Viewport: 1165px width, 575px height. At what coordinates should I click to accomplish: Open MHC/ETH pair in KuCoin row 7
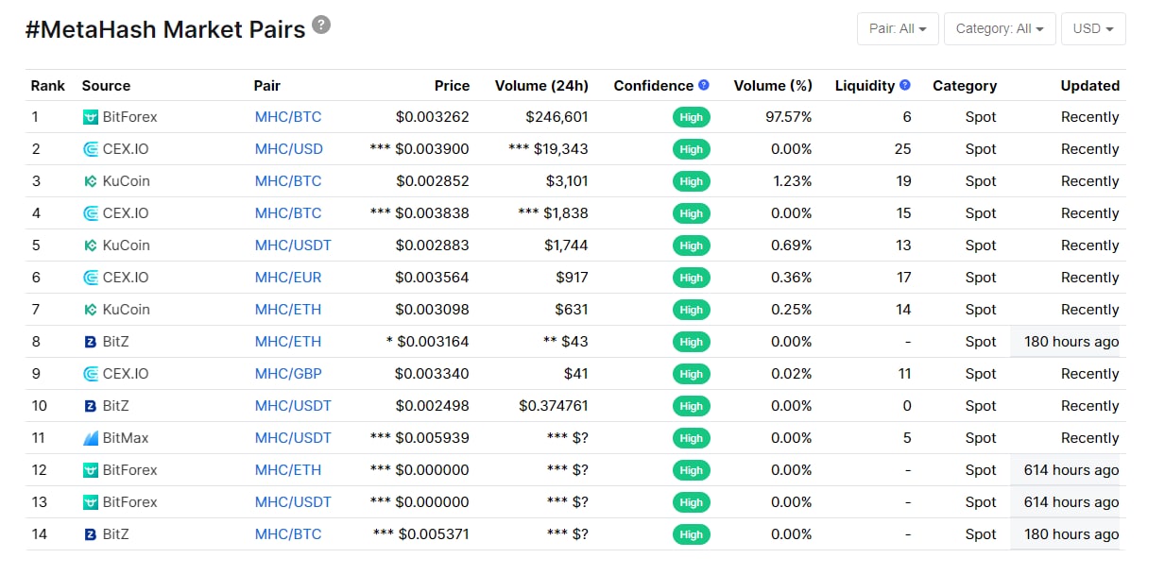point(288,310)
